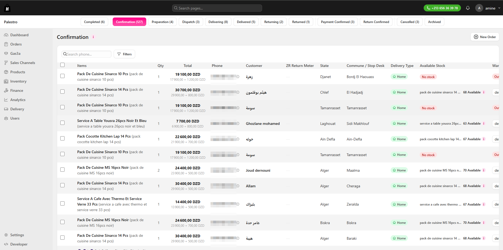This screenshot has width=503, height=250.
Task: Click the New Order button
Action: (485, 37)
